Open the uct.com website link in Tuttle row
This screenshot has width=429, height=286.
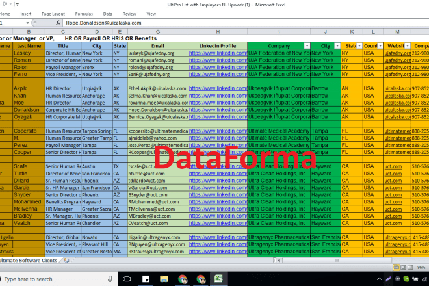393,174
